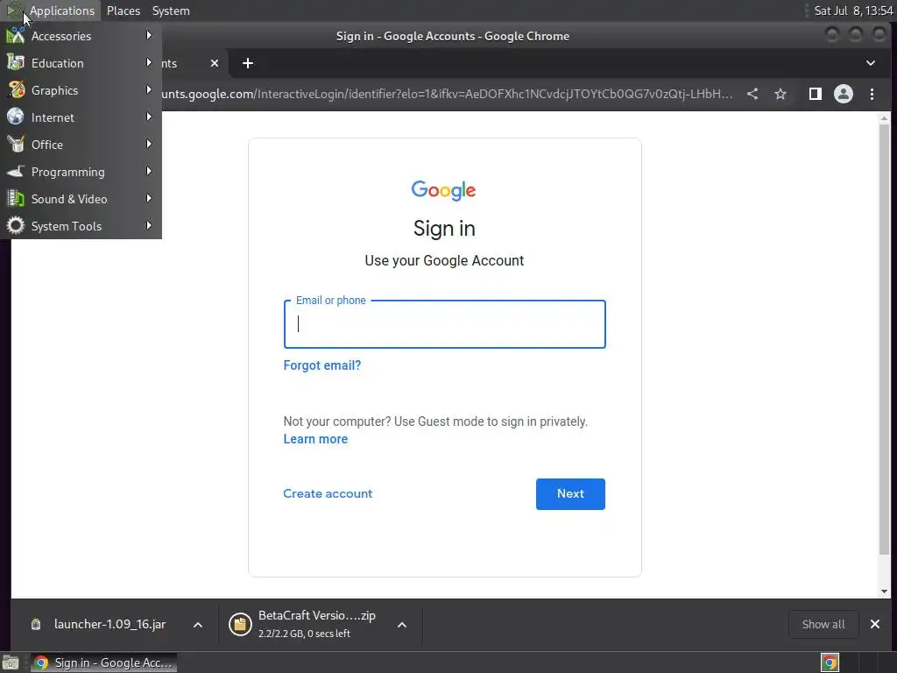Close the current Chrome tab

[215, 63]
